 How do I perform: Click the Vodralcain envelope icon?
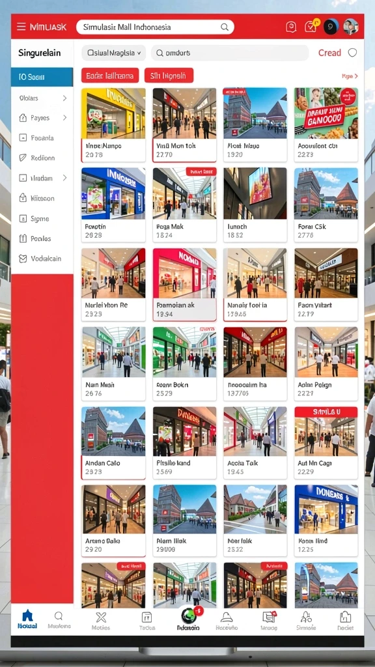coord(23,259)
